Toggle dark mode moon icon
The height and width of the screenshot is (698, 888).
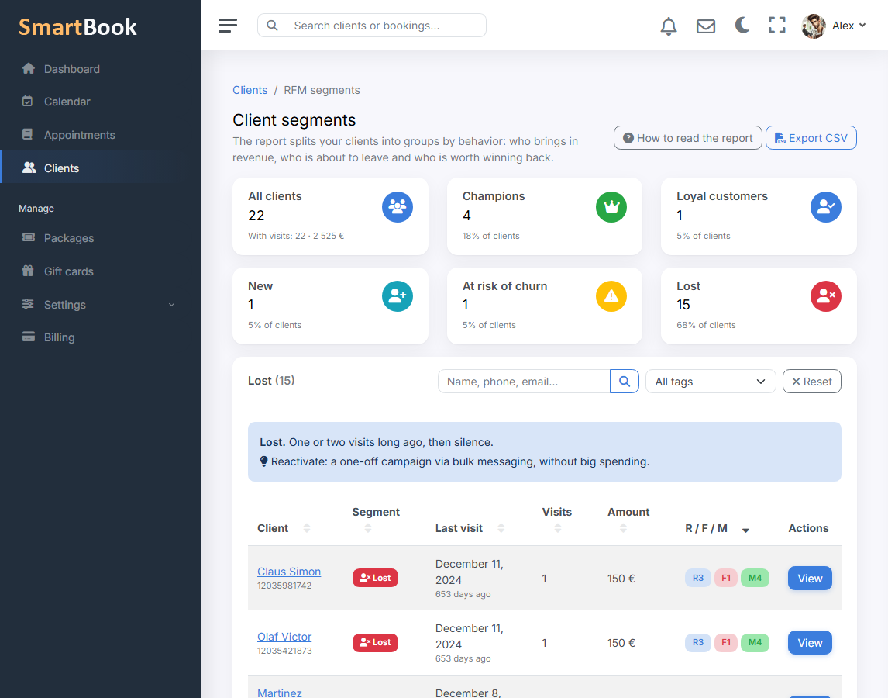pos(742,25)
